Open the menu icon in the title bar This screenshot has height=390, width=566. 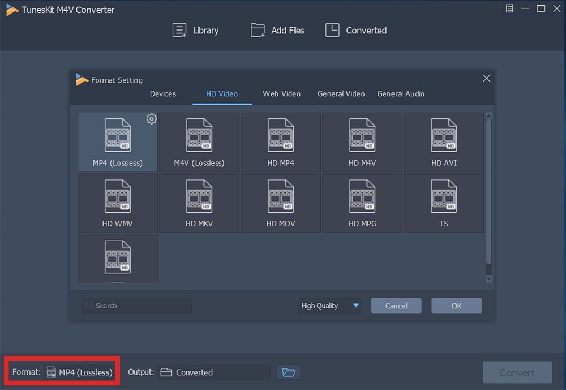pos(509,8)
